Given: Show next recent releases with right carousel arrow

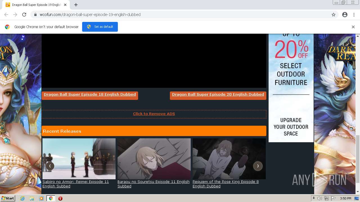Looking at the screenshot, I should 258,166.
